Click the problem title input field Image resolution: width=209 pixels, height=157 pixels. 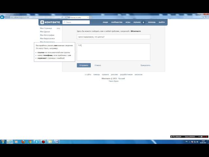(x=114, y=37)
